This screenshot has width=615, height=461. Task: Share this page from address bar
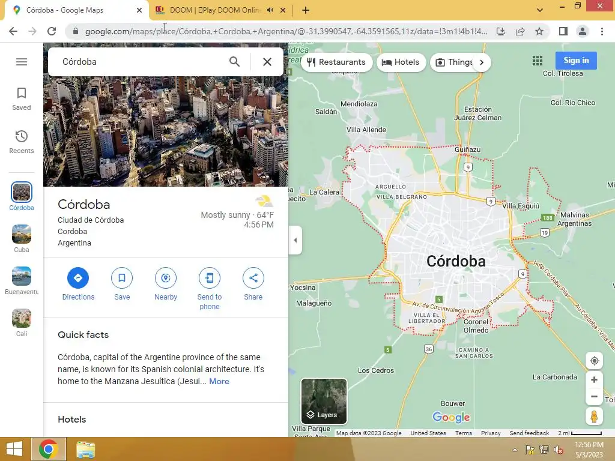(x=520, y=31)
